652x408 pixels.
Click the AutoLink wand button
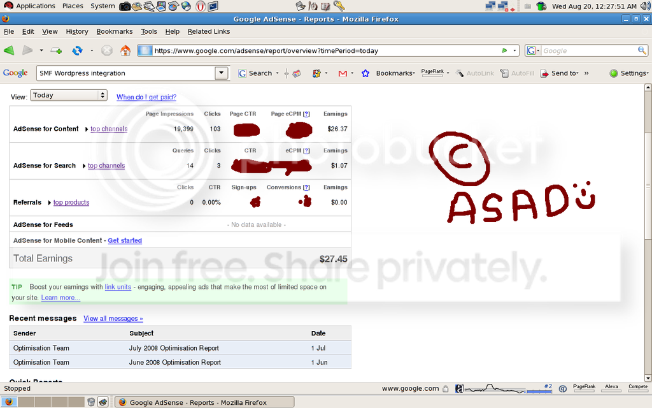point(474,73)
